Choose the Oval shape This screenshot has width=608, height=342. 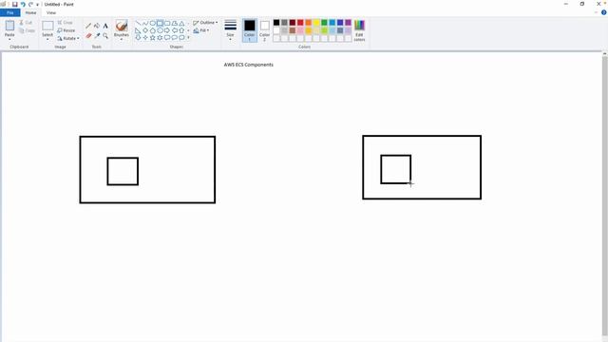(153, 23)
